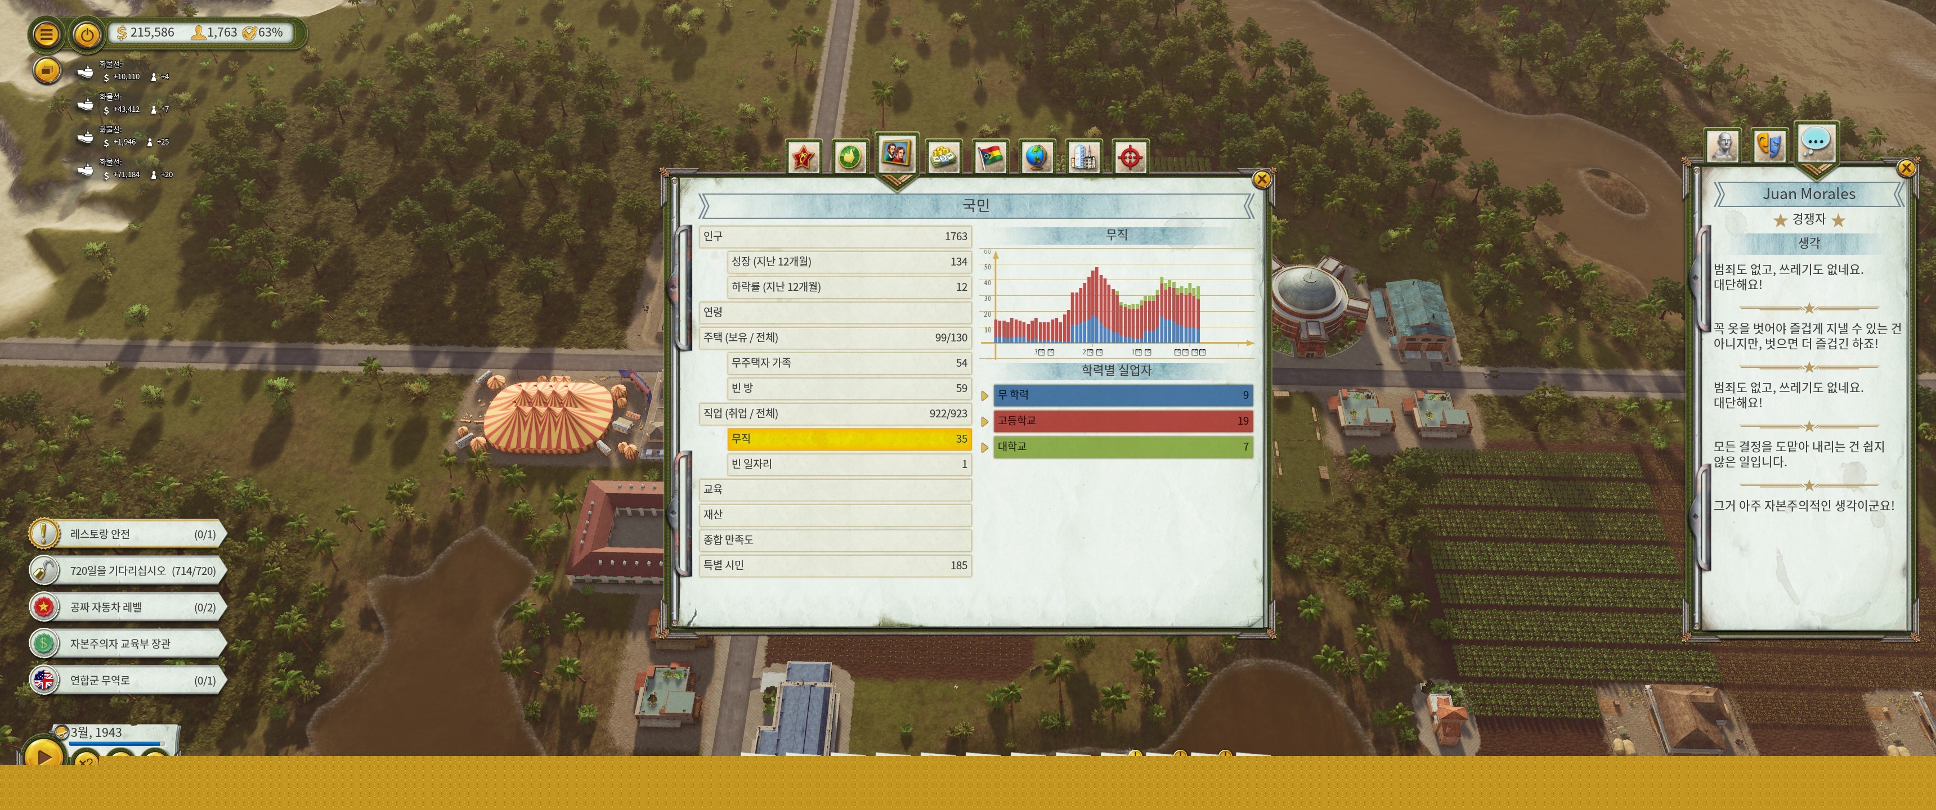
Task: Select the 무직 unemployment row
Action: click(849, 439)
